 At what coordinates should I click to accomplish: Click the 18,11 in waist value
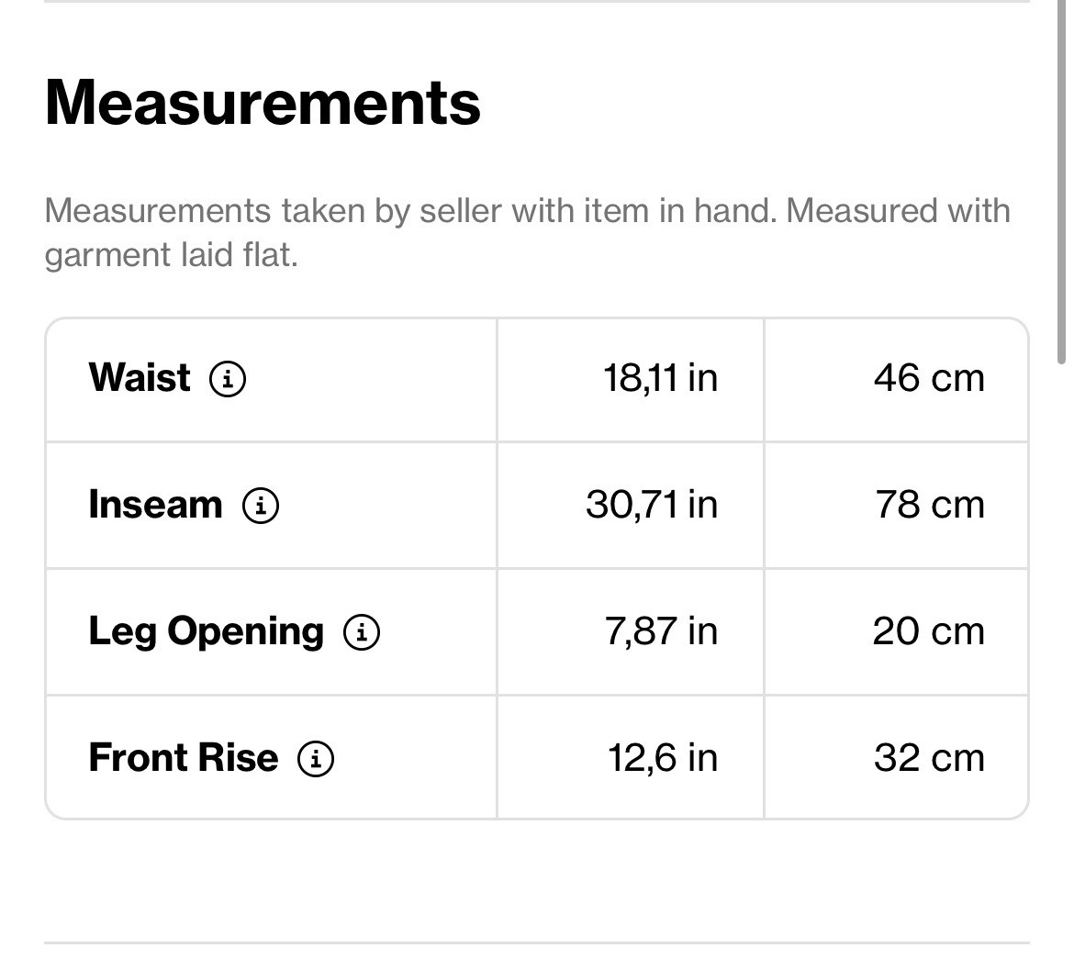660,378
